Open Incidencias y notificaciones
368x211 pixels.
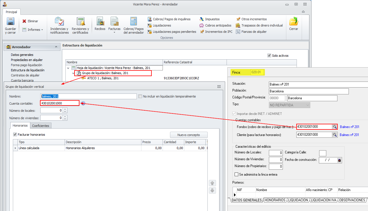(59, 22)
